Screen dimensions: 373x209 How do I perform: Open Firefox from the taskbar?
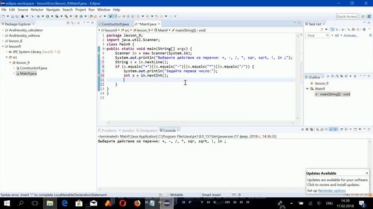(x=138, y=203)
